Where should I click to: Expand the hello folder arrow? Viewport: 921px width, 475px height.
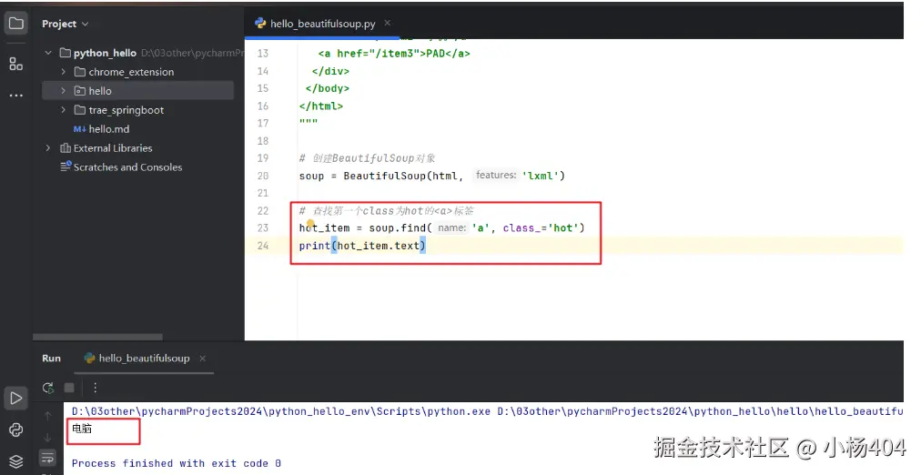tap(64, 91)
